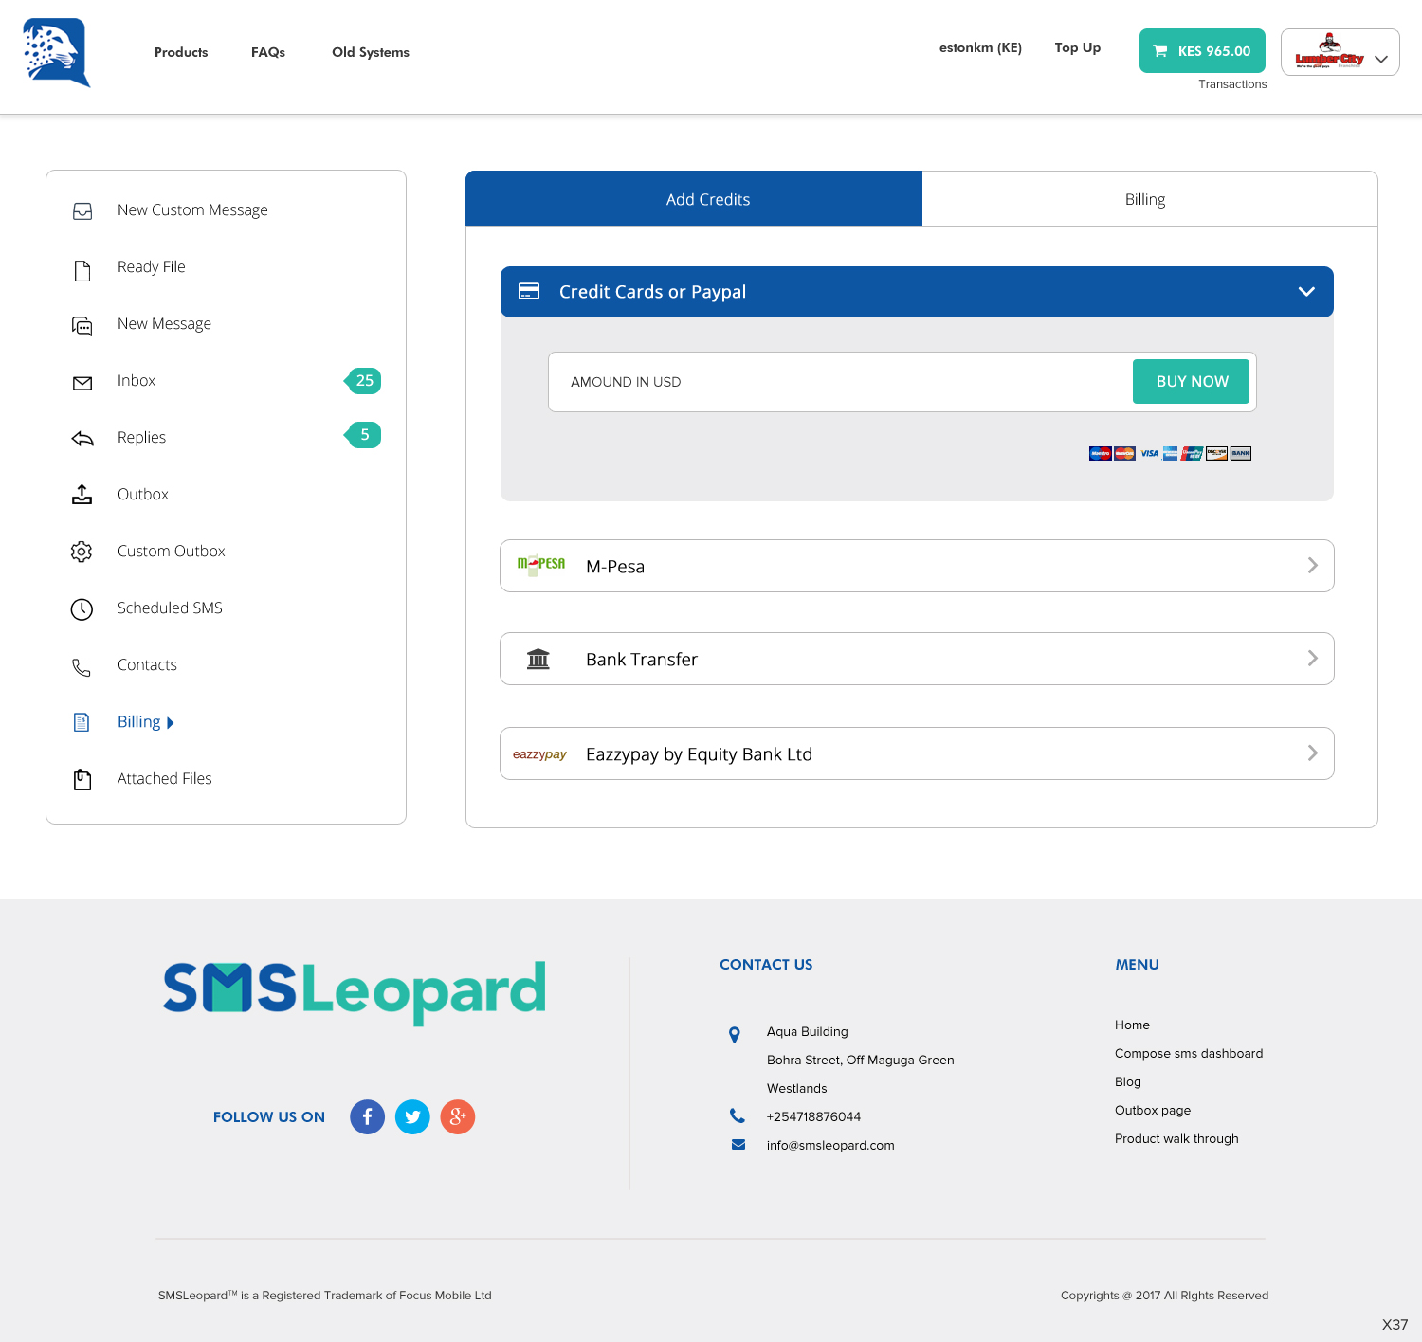Open the FAQs menu item

268,52
